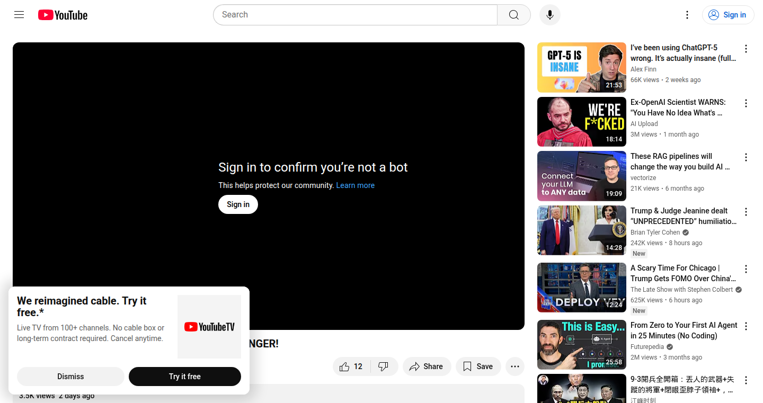Screen dimensions: 763x403
Task: Open title From Zero to Your First AI Agent
Action: click(x=684, y=330)
